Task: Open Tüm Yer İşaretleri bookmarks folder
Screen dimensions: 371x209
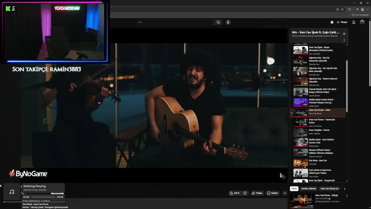Action: [361, 15]
